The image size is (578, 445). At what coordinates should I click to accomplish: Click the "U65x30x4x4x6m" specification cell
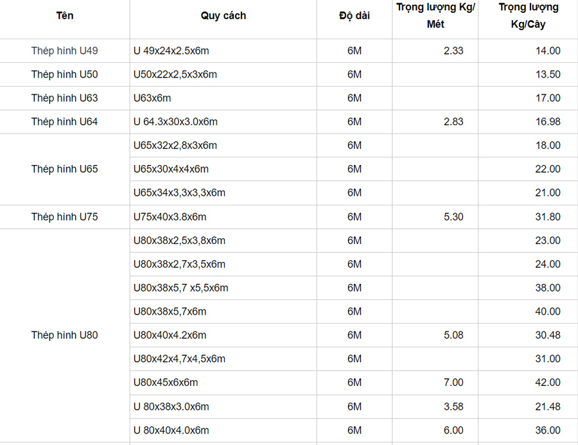pos(171,169)
